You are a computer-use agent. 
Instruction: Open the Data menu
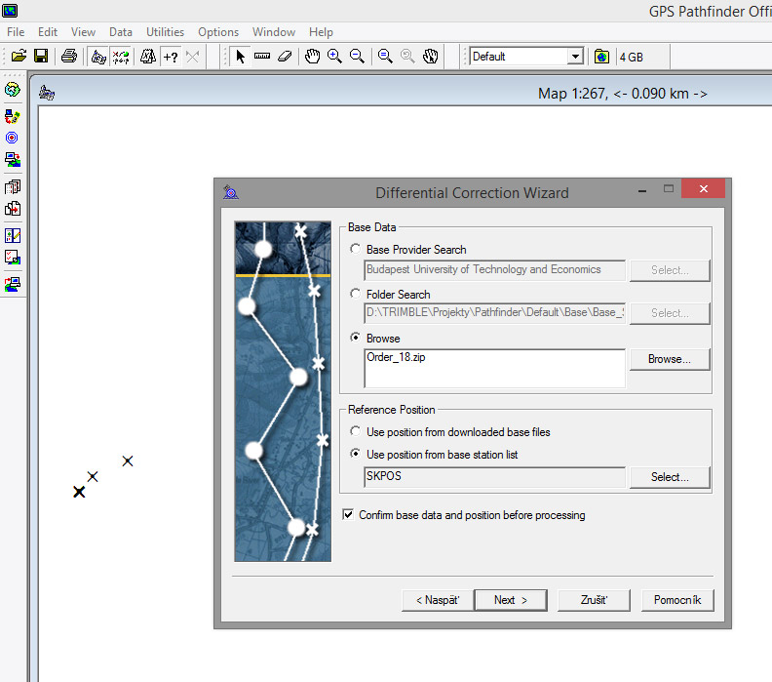121,32
